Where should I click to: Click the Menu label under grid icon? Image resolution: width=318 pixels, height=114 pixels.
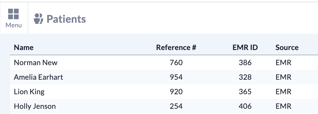pyautogui.click(x=14, y=25)
